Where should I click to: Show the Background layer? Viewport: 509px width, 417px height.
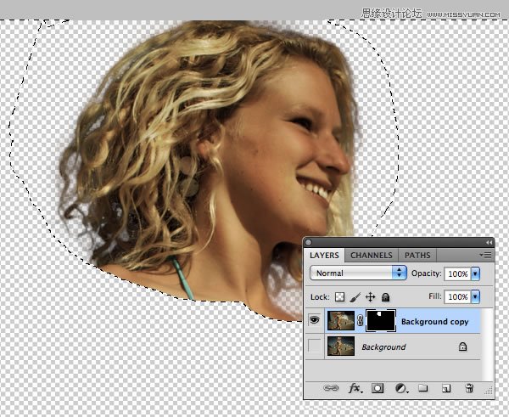[x=314, y=347]
